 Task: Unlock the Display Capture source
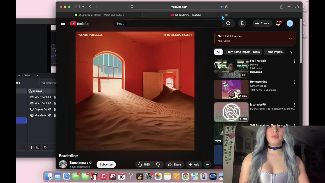click(x=55, y=109)
